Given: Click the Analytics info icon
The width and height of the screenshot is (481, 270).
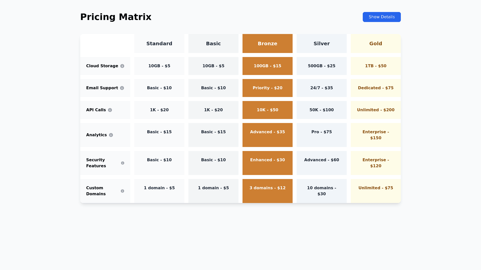Looking at the screenshot, I should pyautogui.click(x=111, y=135).
